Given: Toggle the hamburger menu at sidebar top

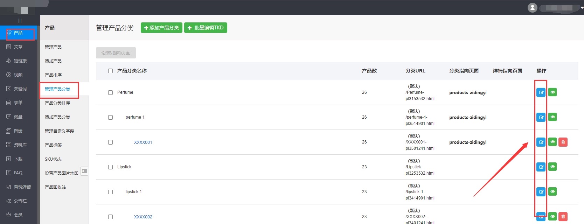Looking at the screenshot, I should click(20, 21).
